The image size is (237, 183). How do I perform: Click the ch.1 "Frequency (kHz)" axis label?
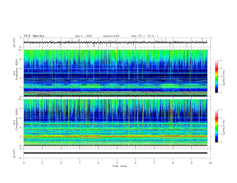[x=17, y=69]
